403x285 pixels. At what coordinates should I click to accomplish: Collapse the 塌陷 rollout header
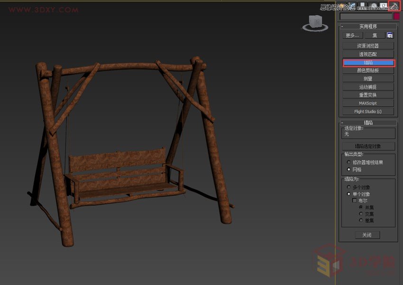(368, 123)
